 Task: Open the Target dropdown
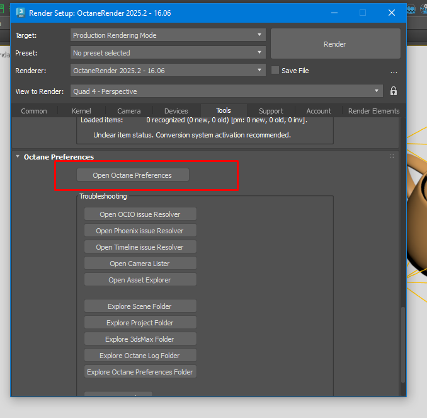168,35
